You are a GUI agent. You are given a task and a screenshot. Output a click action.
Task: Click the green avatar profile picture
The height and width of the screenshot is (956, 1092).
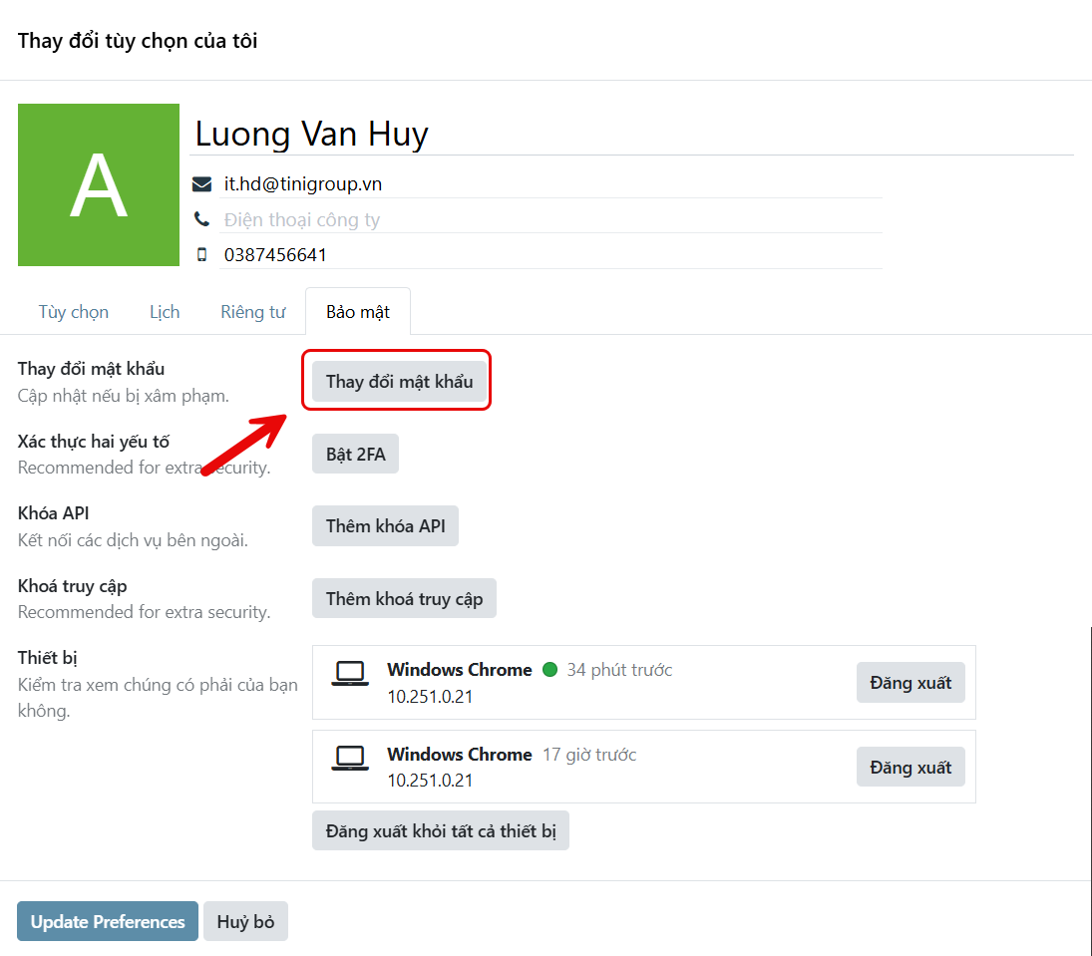click(x=99, y=185)
